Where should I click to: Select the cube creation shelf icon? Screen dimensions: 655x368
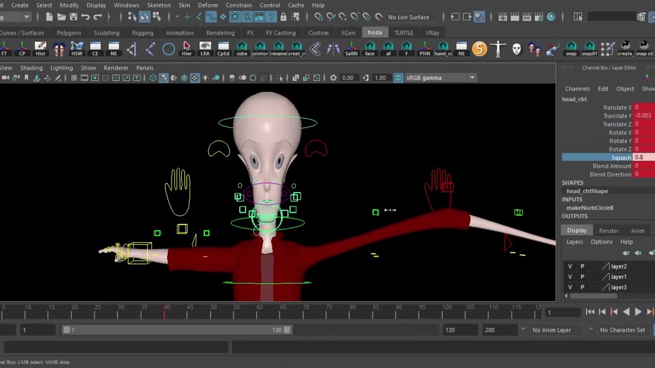coord(242,49)
